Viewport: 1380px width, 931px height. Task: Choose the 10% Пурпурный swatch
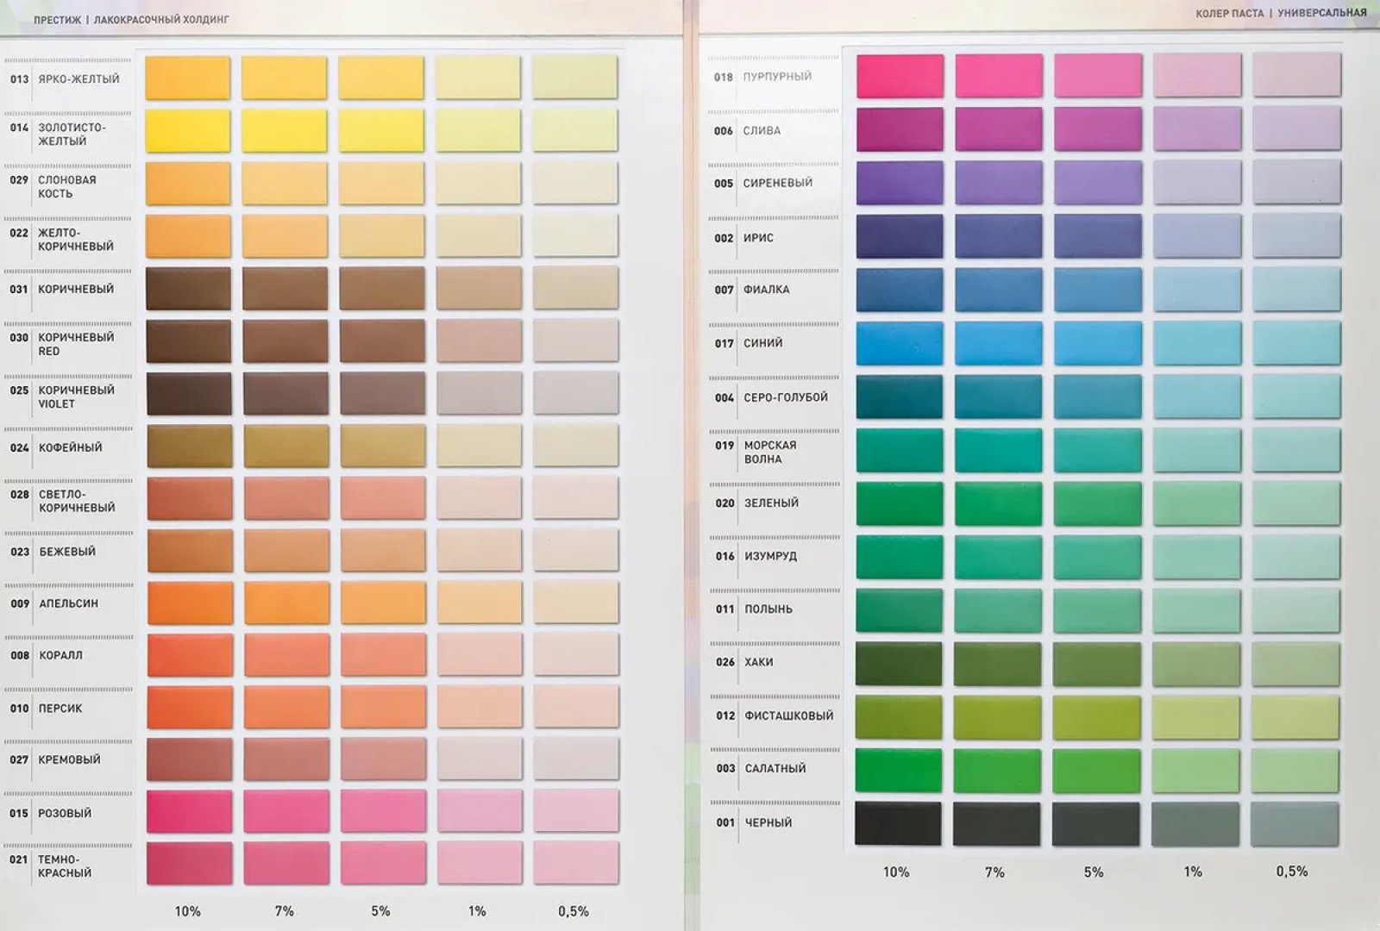tap(900, 76)
